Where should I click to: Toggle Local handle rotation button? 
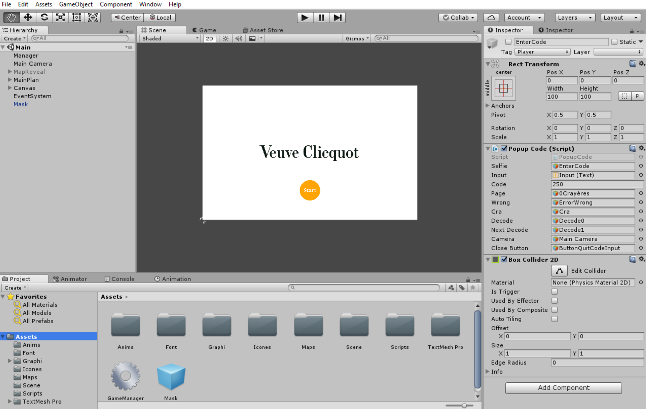tap(160, 18)
